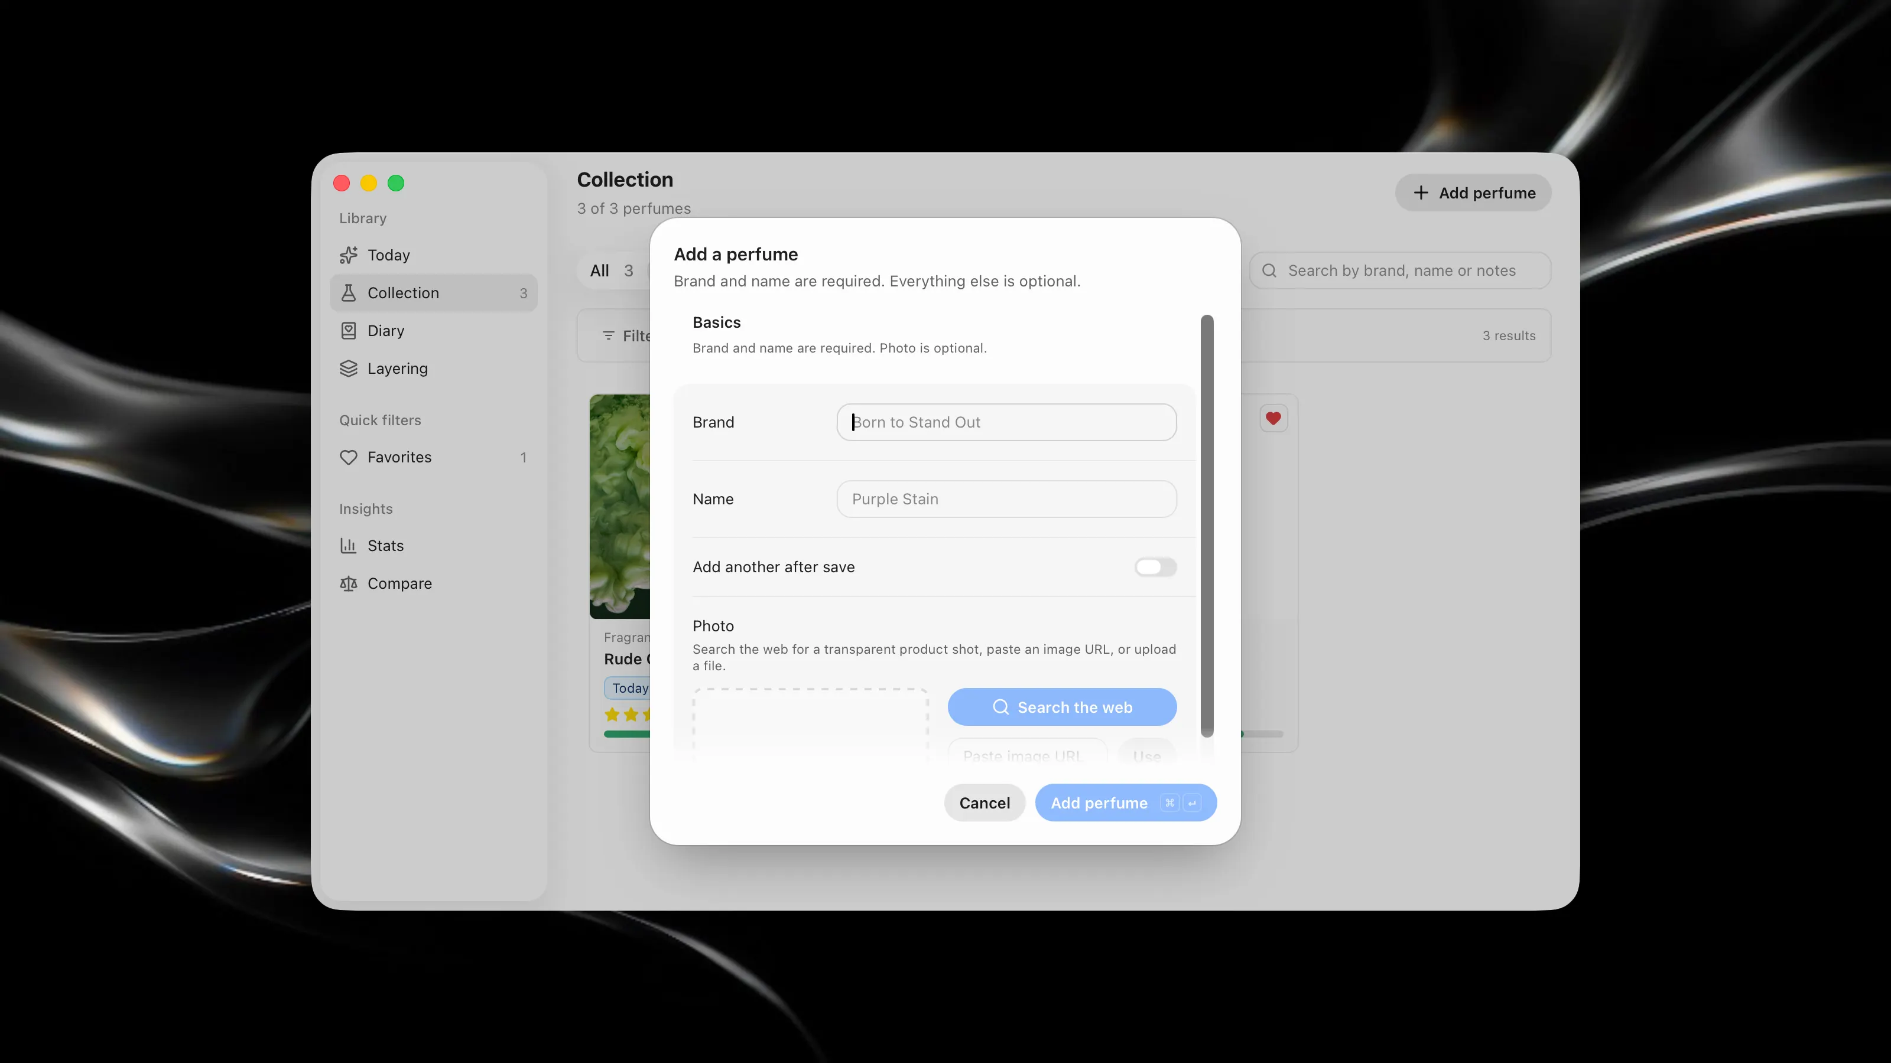Click the Favorites heart outline icon
Image resolution: width=1891 pixels, height=1063 pixels.
click(349, 457)
